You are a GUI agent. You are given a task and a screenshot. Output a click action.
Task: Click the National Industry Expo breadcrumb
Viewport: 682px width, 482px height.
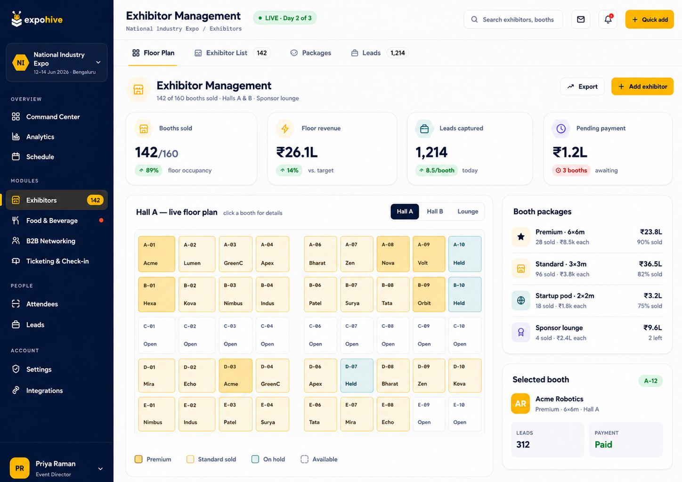[x=162, y=29]
